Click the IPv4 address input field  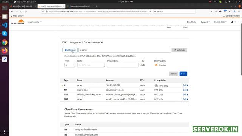pos(123,65)
